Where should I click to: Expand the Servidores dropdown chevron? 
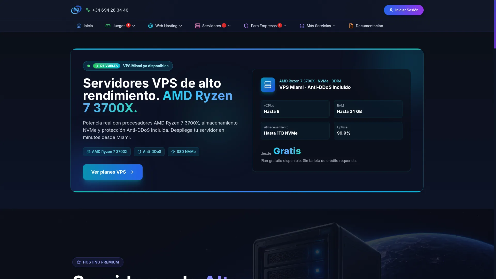[229, 26]
